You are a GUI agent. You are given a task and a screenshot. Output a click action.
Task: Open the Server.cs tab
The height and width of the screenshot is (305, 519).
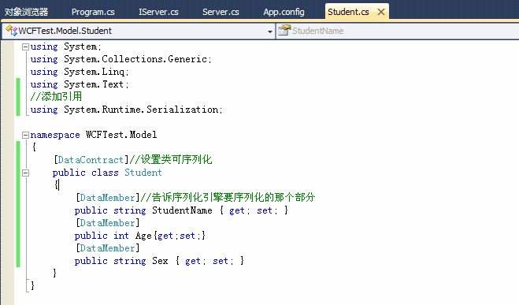coord(221,12)
